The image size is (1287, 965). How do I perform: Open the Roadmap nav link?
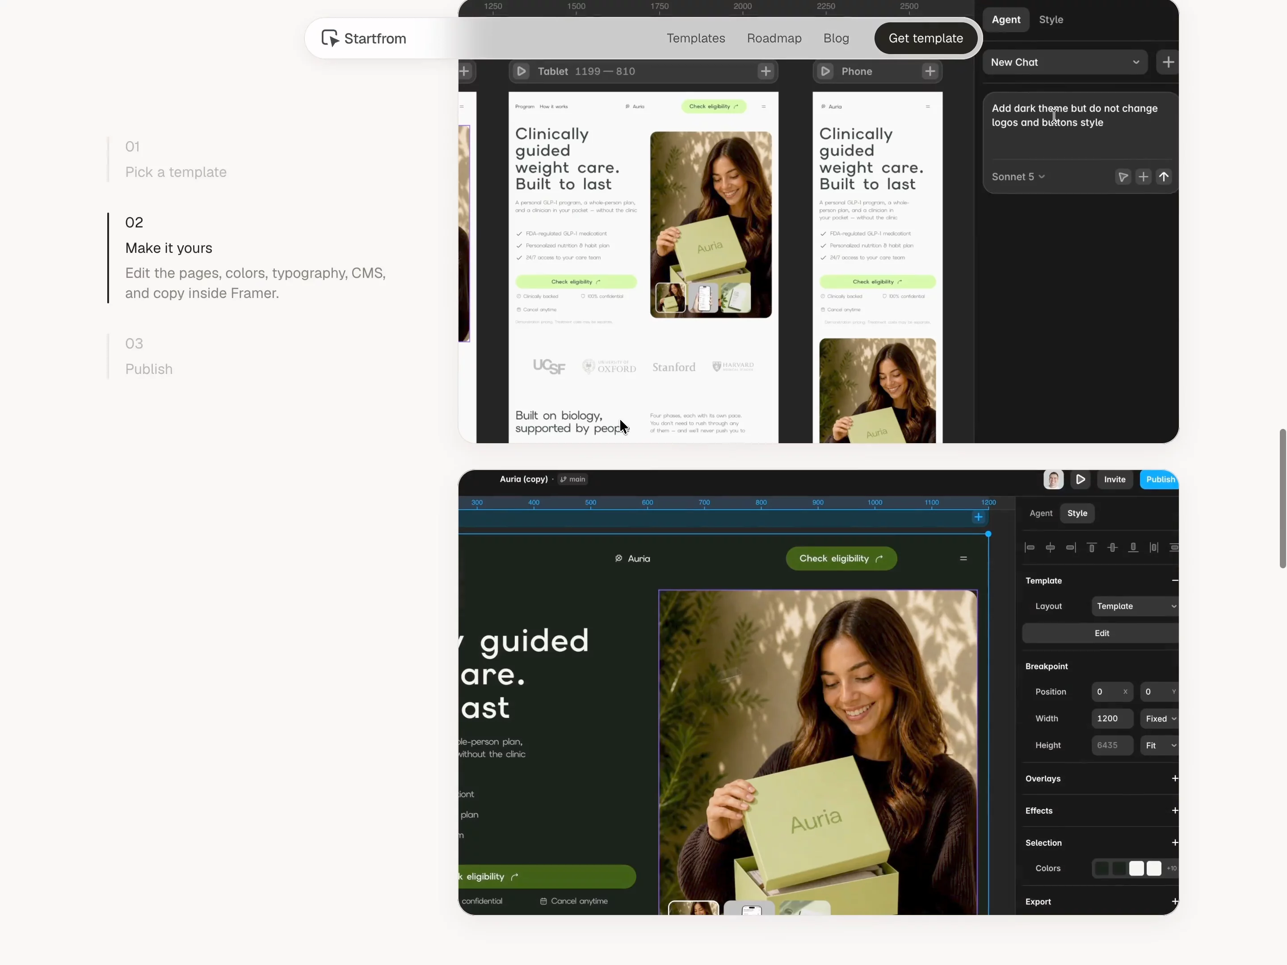(774, 38)
